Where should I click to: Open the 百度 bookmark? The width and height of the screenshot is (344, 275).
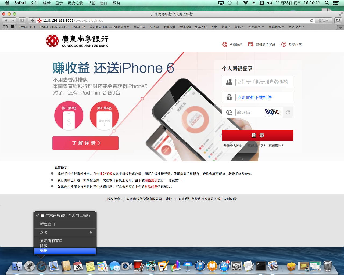pos(214,27)
